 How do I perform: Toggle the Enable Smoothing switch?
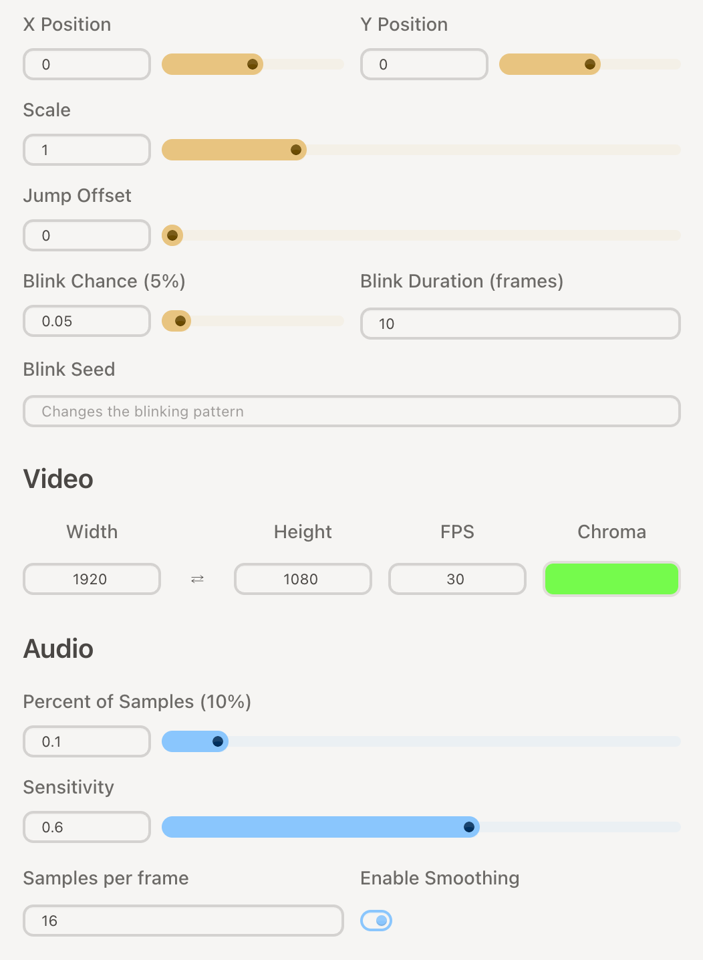(376, 921)
